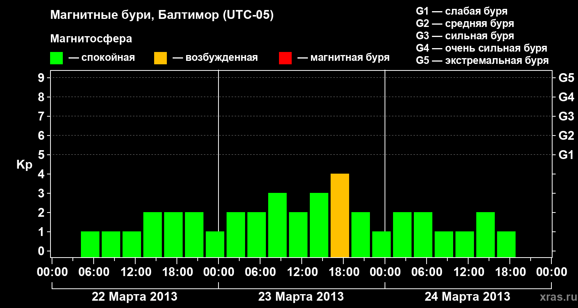
Task: Select the orange Kp 4 bar on 23 March
Action: pos(340,216)
